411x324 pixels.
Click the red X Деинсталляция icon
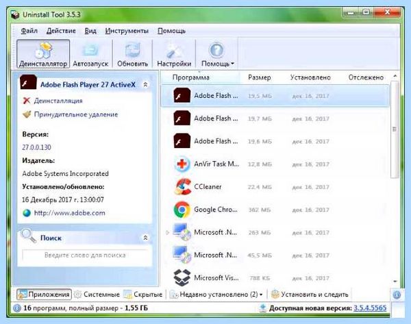click(x=27, y=101)
